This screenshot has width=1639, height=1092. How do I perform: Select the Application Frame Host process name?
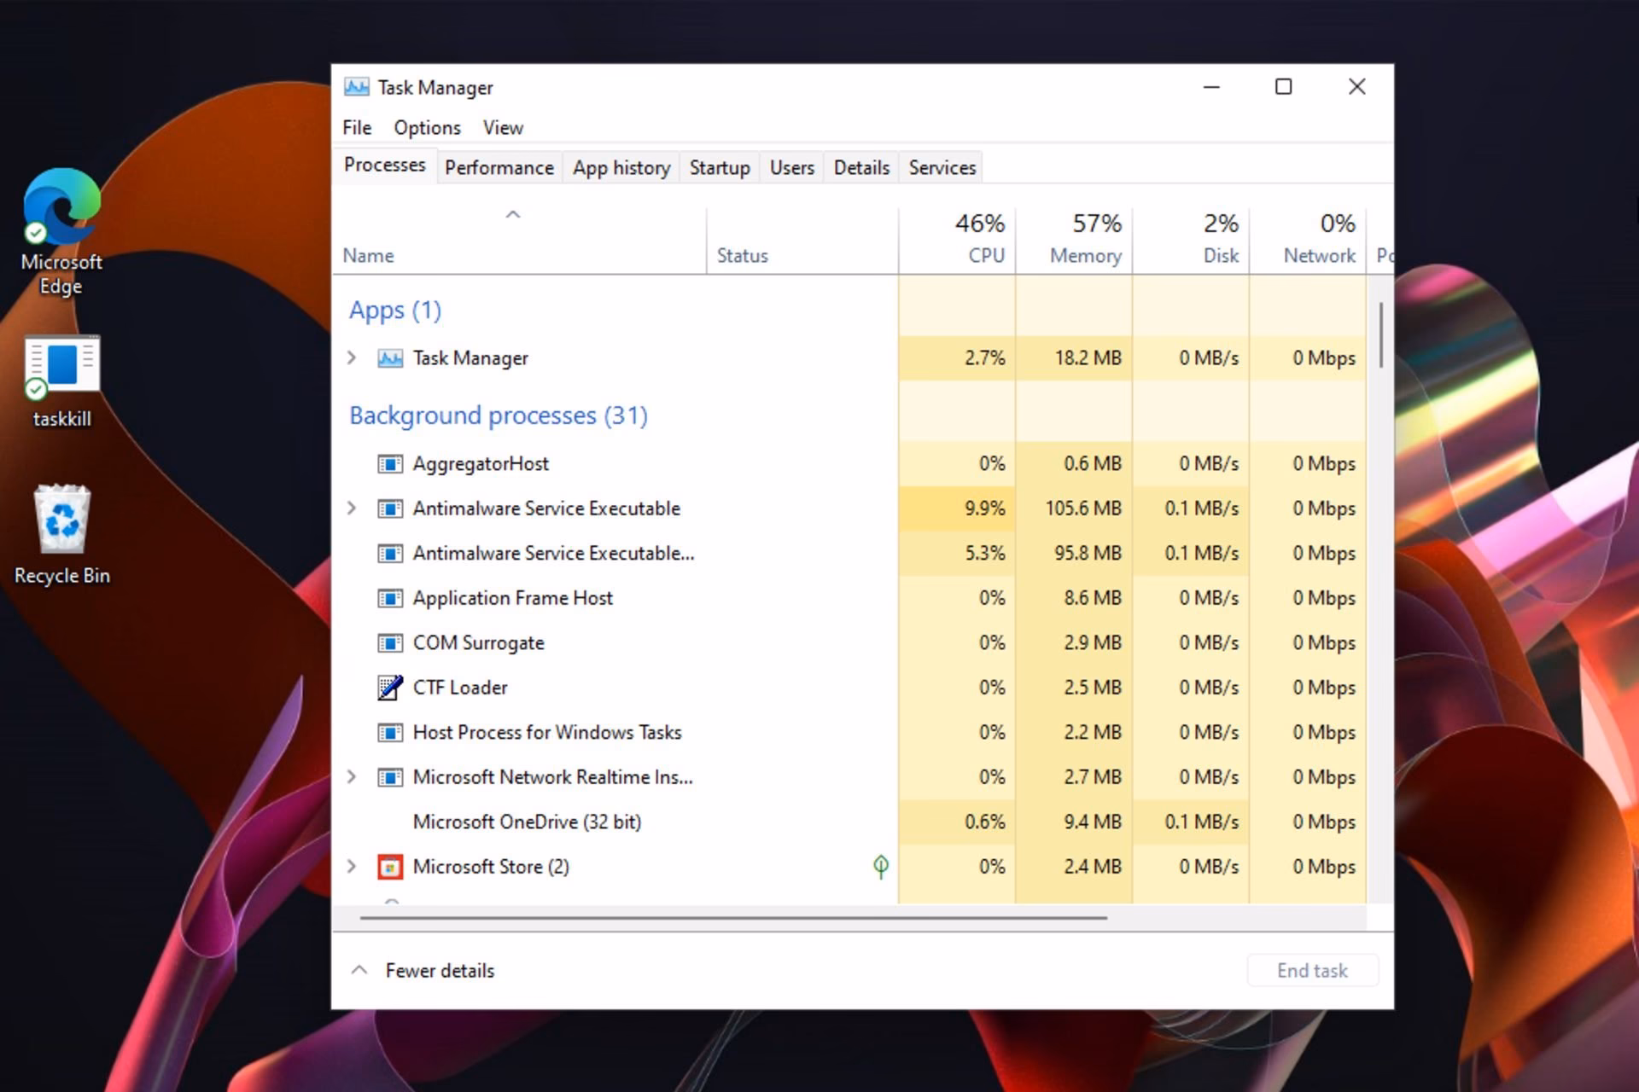pos(513,598)
